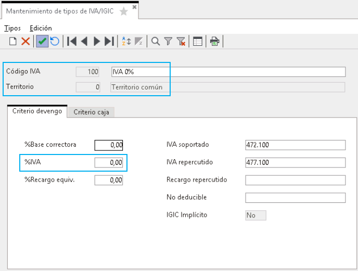358x271 pixels.
Task: Click the IVA repercutido label
Action: click(x=190, y=162)
